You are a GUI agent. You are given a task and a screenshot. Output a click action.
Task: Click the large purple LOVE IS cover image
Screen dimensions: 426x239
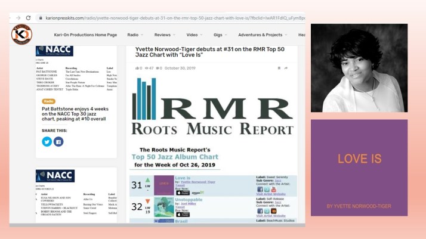point(359,167)
